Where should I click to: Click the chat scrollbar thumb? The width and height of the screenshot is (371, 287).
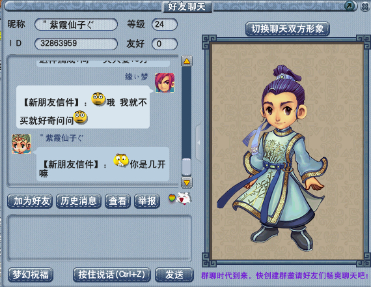tap(186, 166)
